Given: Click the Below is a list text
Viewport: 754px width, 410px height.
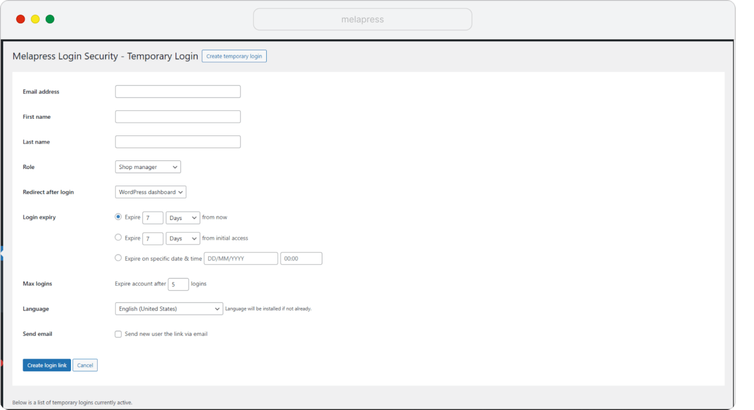Looking at the screenshot, I should [72, 403].
